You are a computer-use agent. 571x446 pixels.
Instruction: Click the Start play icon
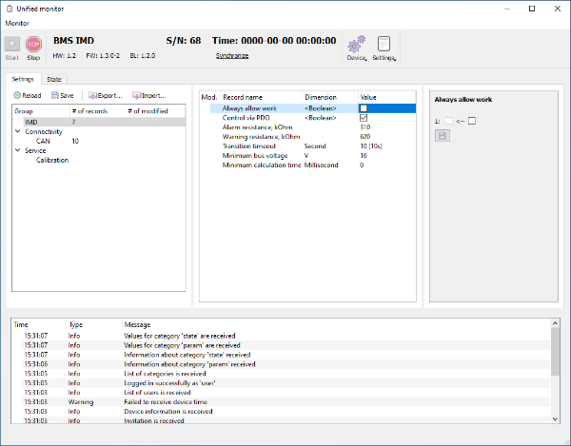(x=12, y=44)
